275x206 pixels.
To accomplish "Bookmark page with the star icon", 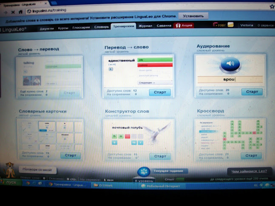I will click(x=272, y=7).
